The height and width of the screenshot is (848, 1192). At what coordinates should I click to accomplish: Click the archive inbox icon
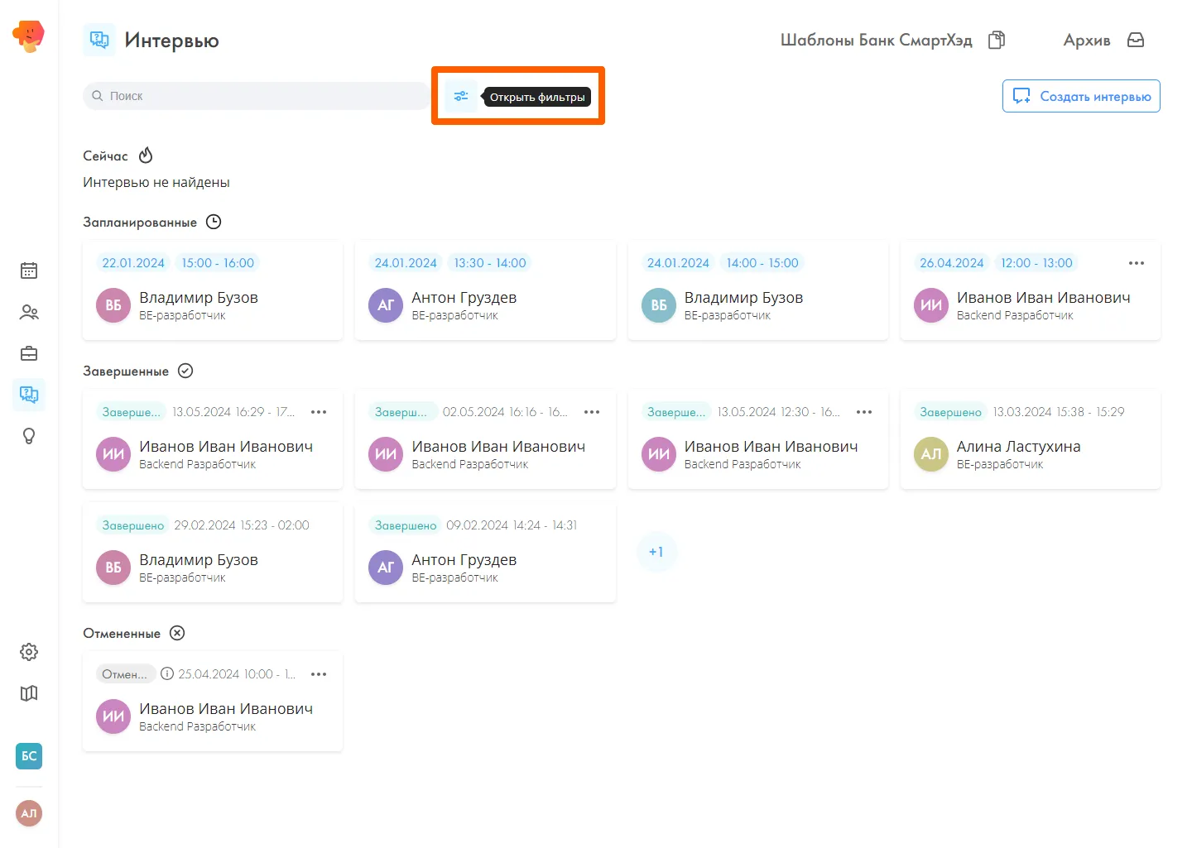1136,40
